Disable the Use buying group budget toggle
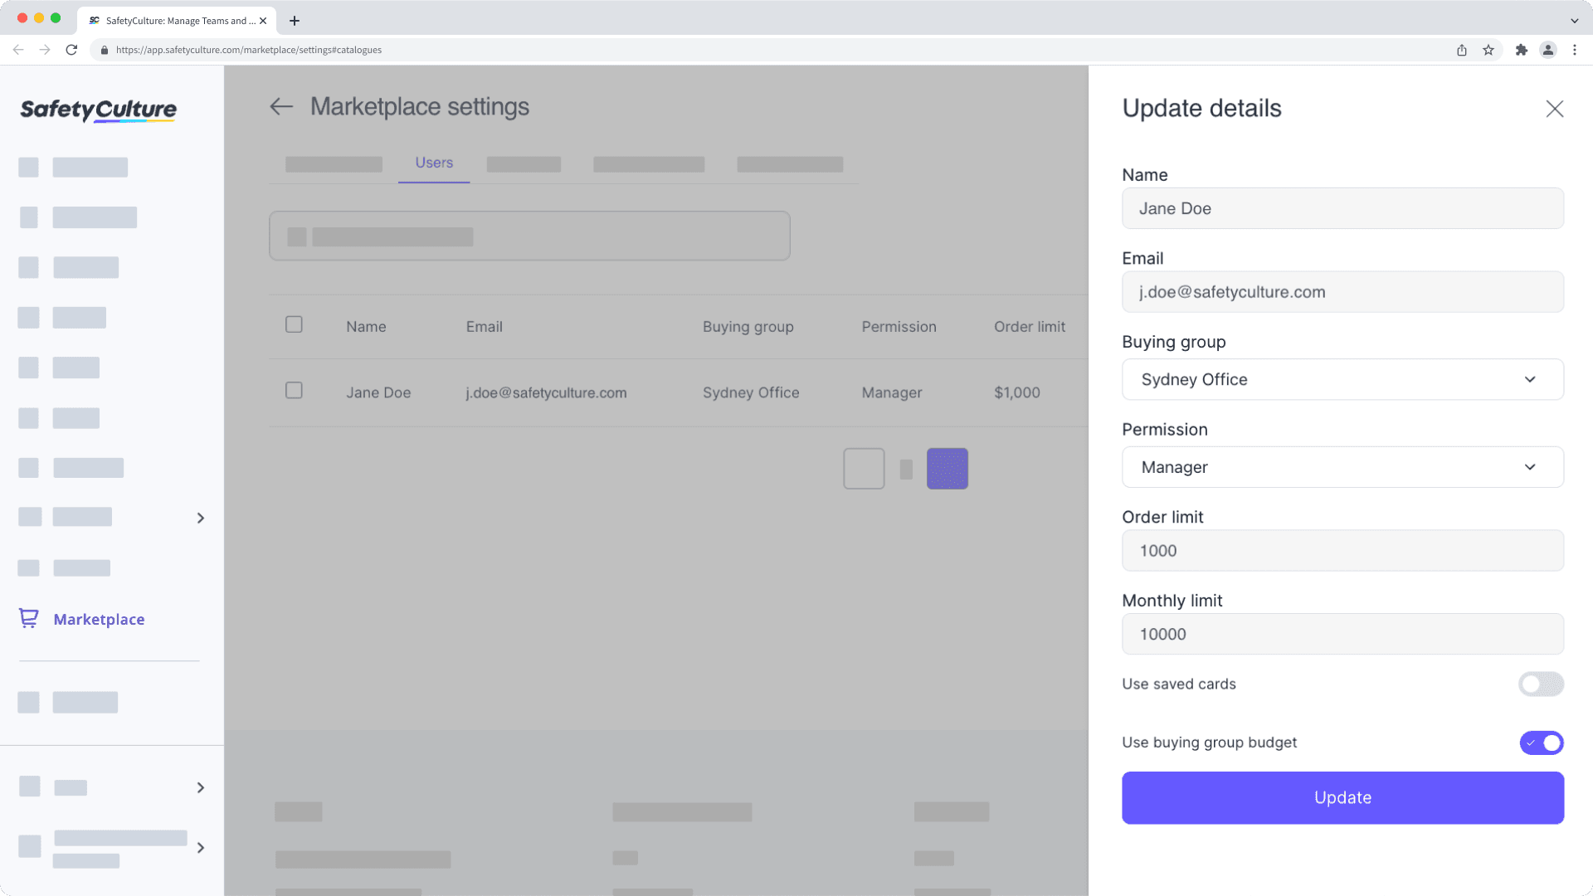Viewport: 1593px width, 896px height. click(1541, 743)
